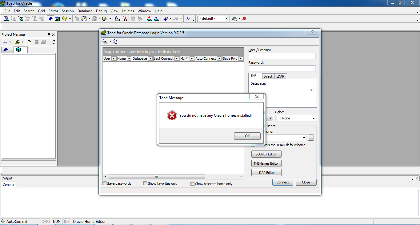Pin the Project Manager panel
This screenshot has width=420, height=225.
[49, 34]
